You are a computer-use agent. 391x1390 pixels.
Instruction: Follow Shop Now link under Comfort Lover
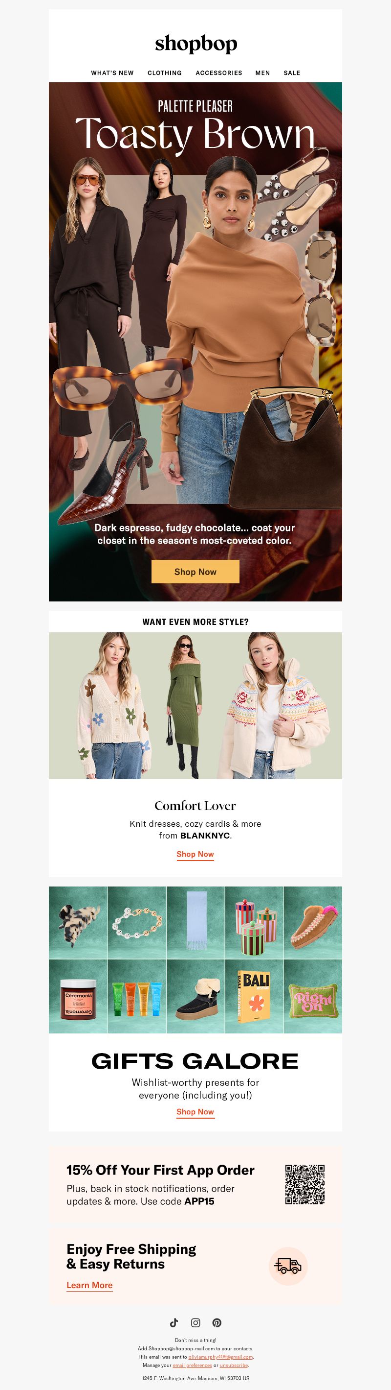point(195,854)
